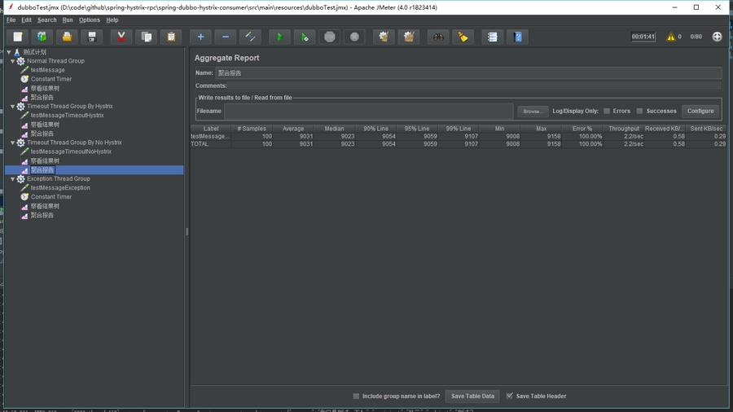Enable the Successes only checkbox

click(x=640, y=111)
